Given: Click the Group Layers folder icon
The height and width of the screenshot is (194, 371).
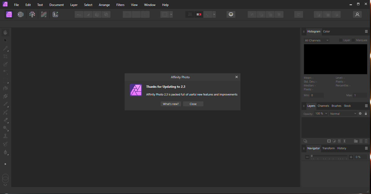Looking at the screenshot, I should tap(356, 141).
